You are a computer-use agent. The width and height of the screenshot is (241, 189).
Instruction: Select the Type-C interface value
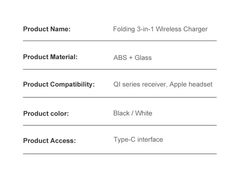(138, 140)
